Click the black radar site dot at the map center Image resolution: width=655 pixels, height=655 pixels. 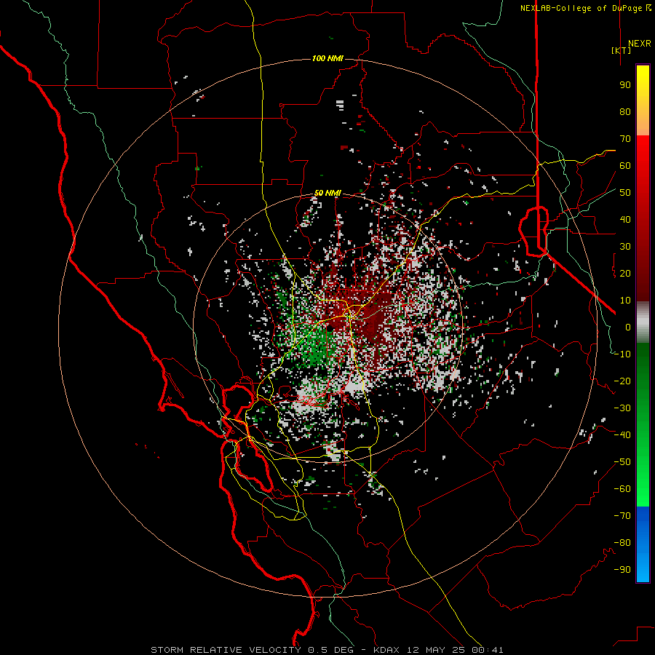pyautogui.click(x=330, y=328)
